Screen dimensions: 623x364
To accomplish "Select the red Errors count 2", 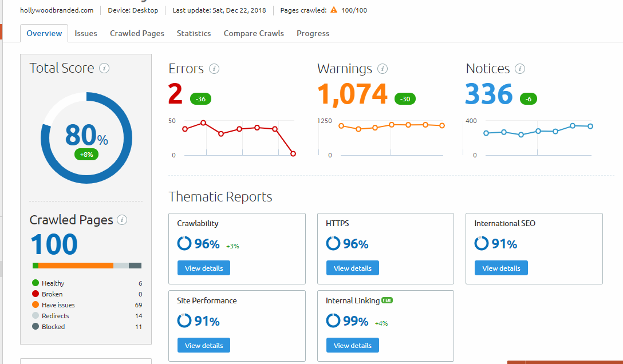I will (175, 94).
